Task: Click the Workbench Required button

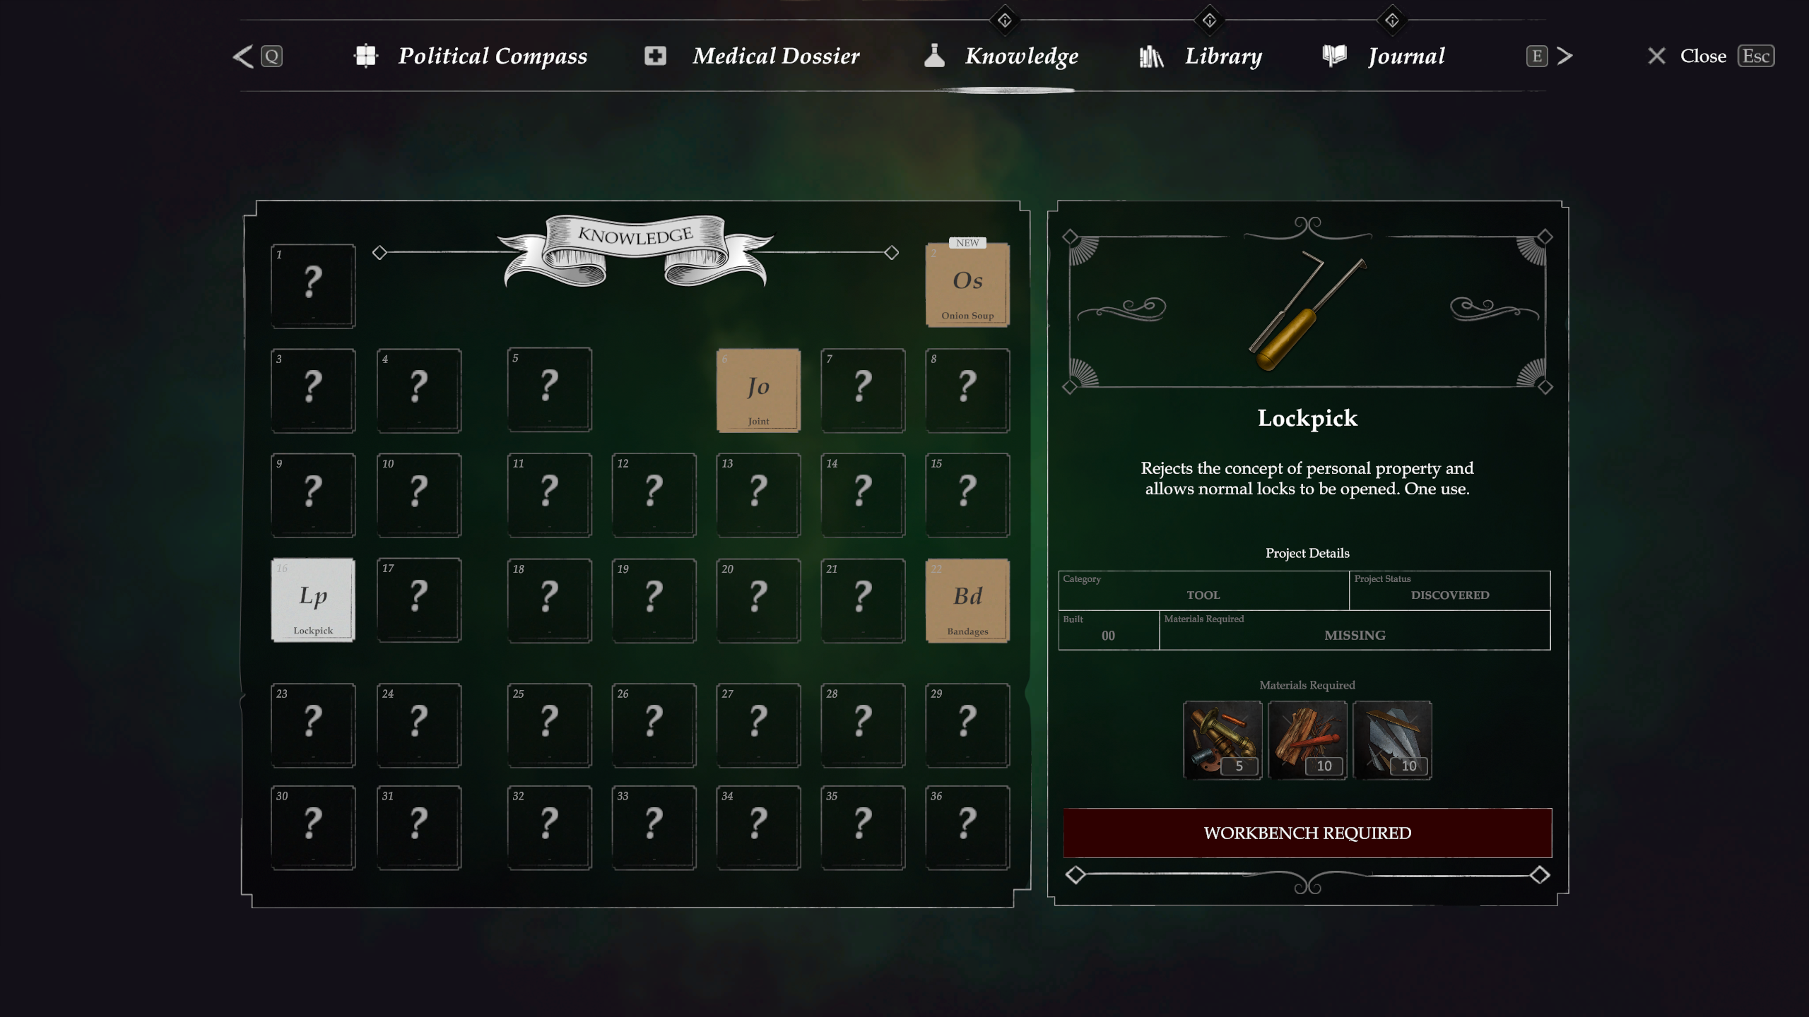Action: pos(1307,833)
